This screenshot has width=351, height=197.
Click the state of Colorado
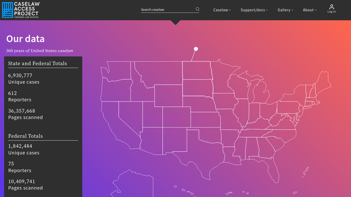pyautogui.click(x=177, y=117)
